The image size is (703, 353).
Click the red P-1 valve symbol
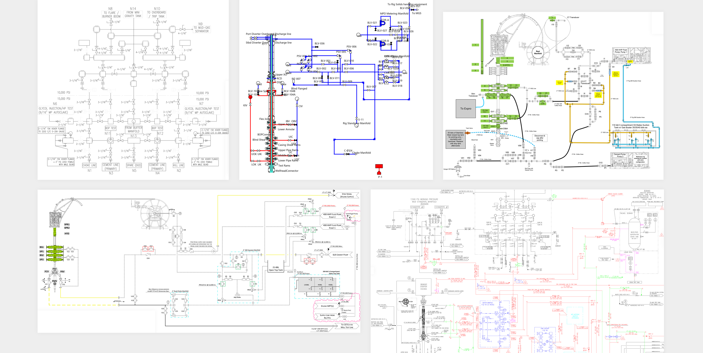pos(379,169)
